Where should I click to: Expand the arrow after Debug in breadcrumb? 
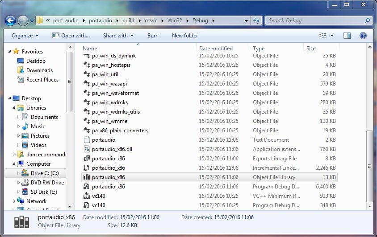point(213,21)
